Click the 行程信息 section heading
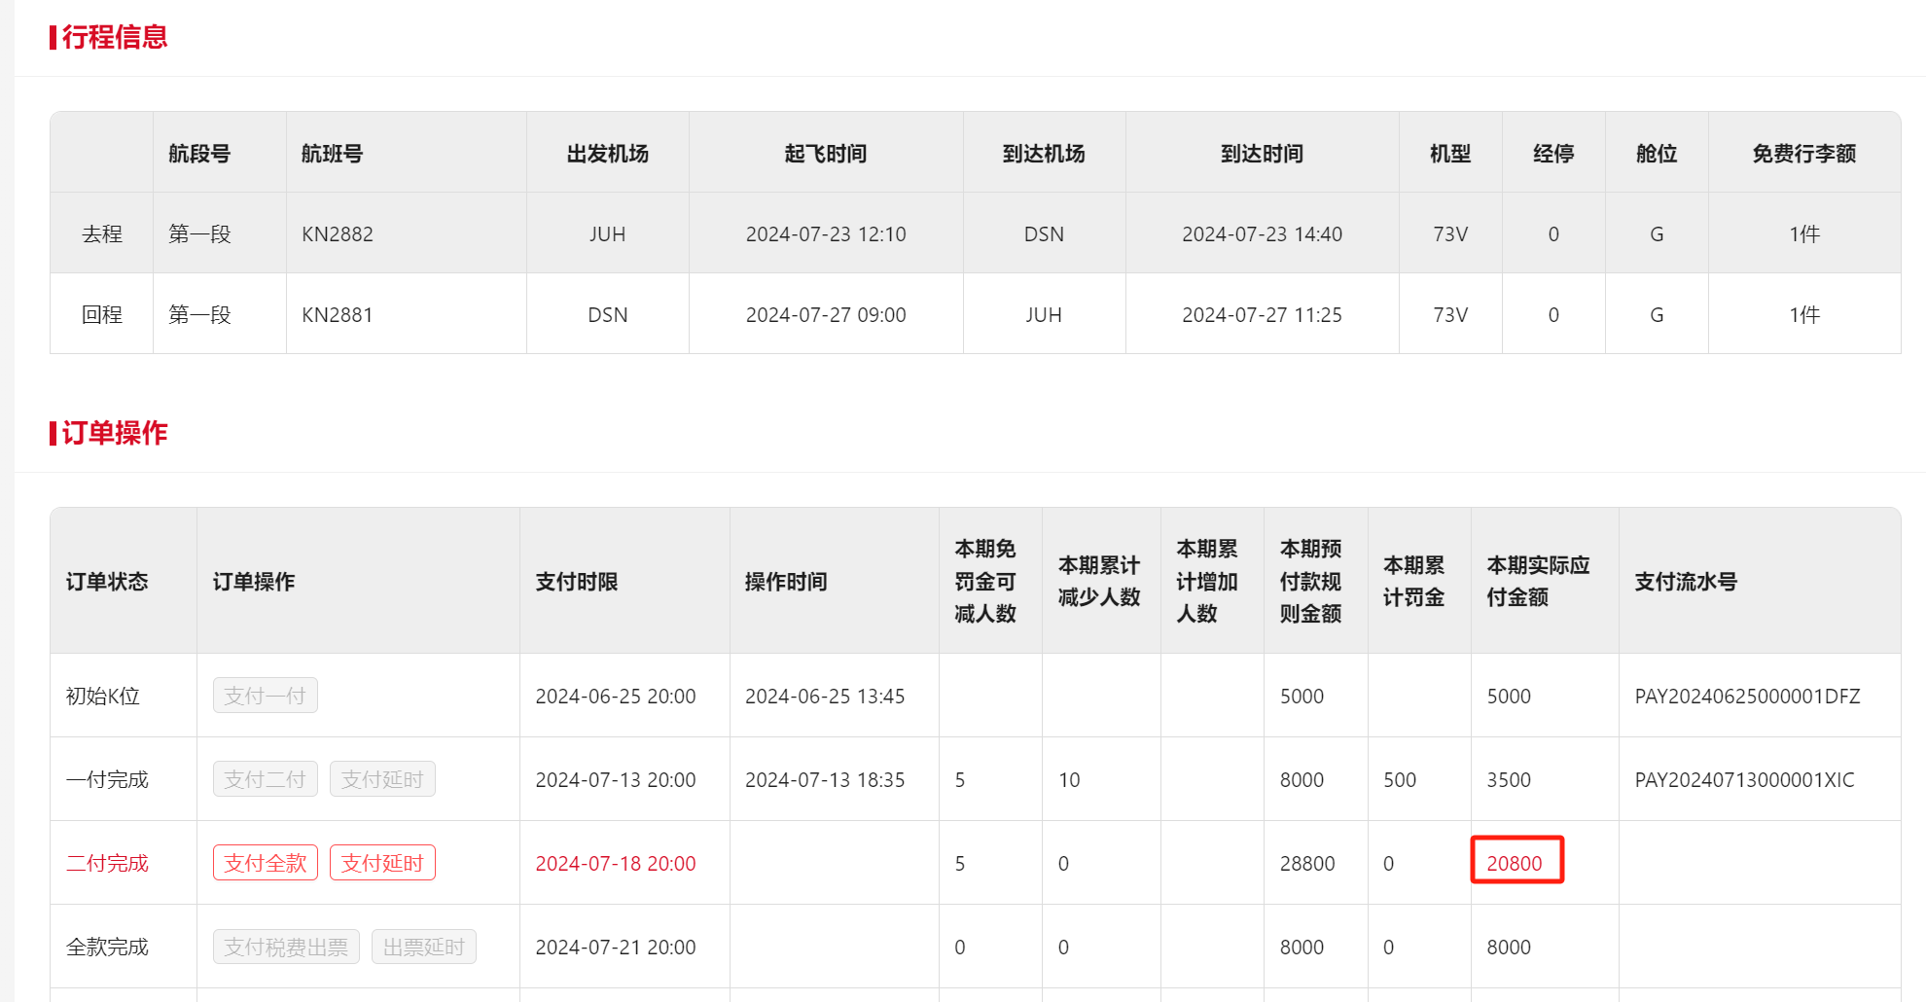Screen dimensions: 1926x1002 114,37
